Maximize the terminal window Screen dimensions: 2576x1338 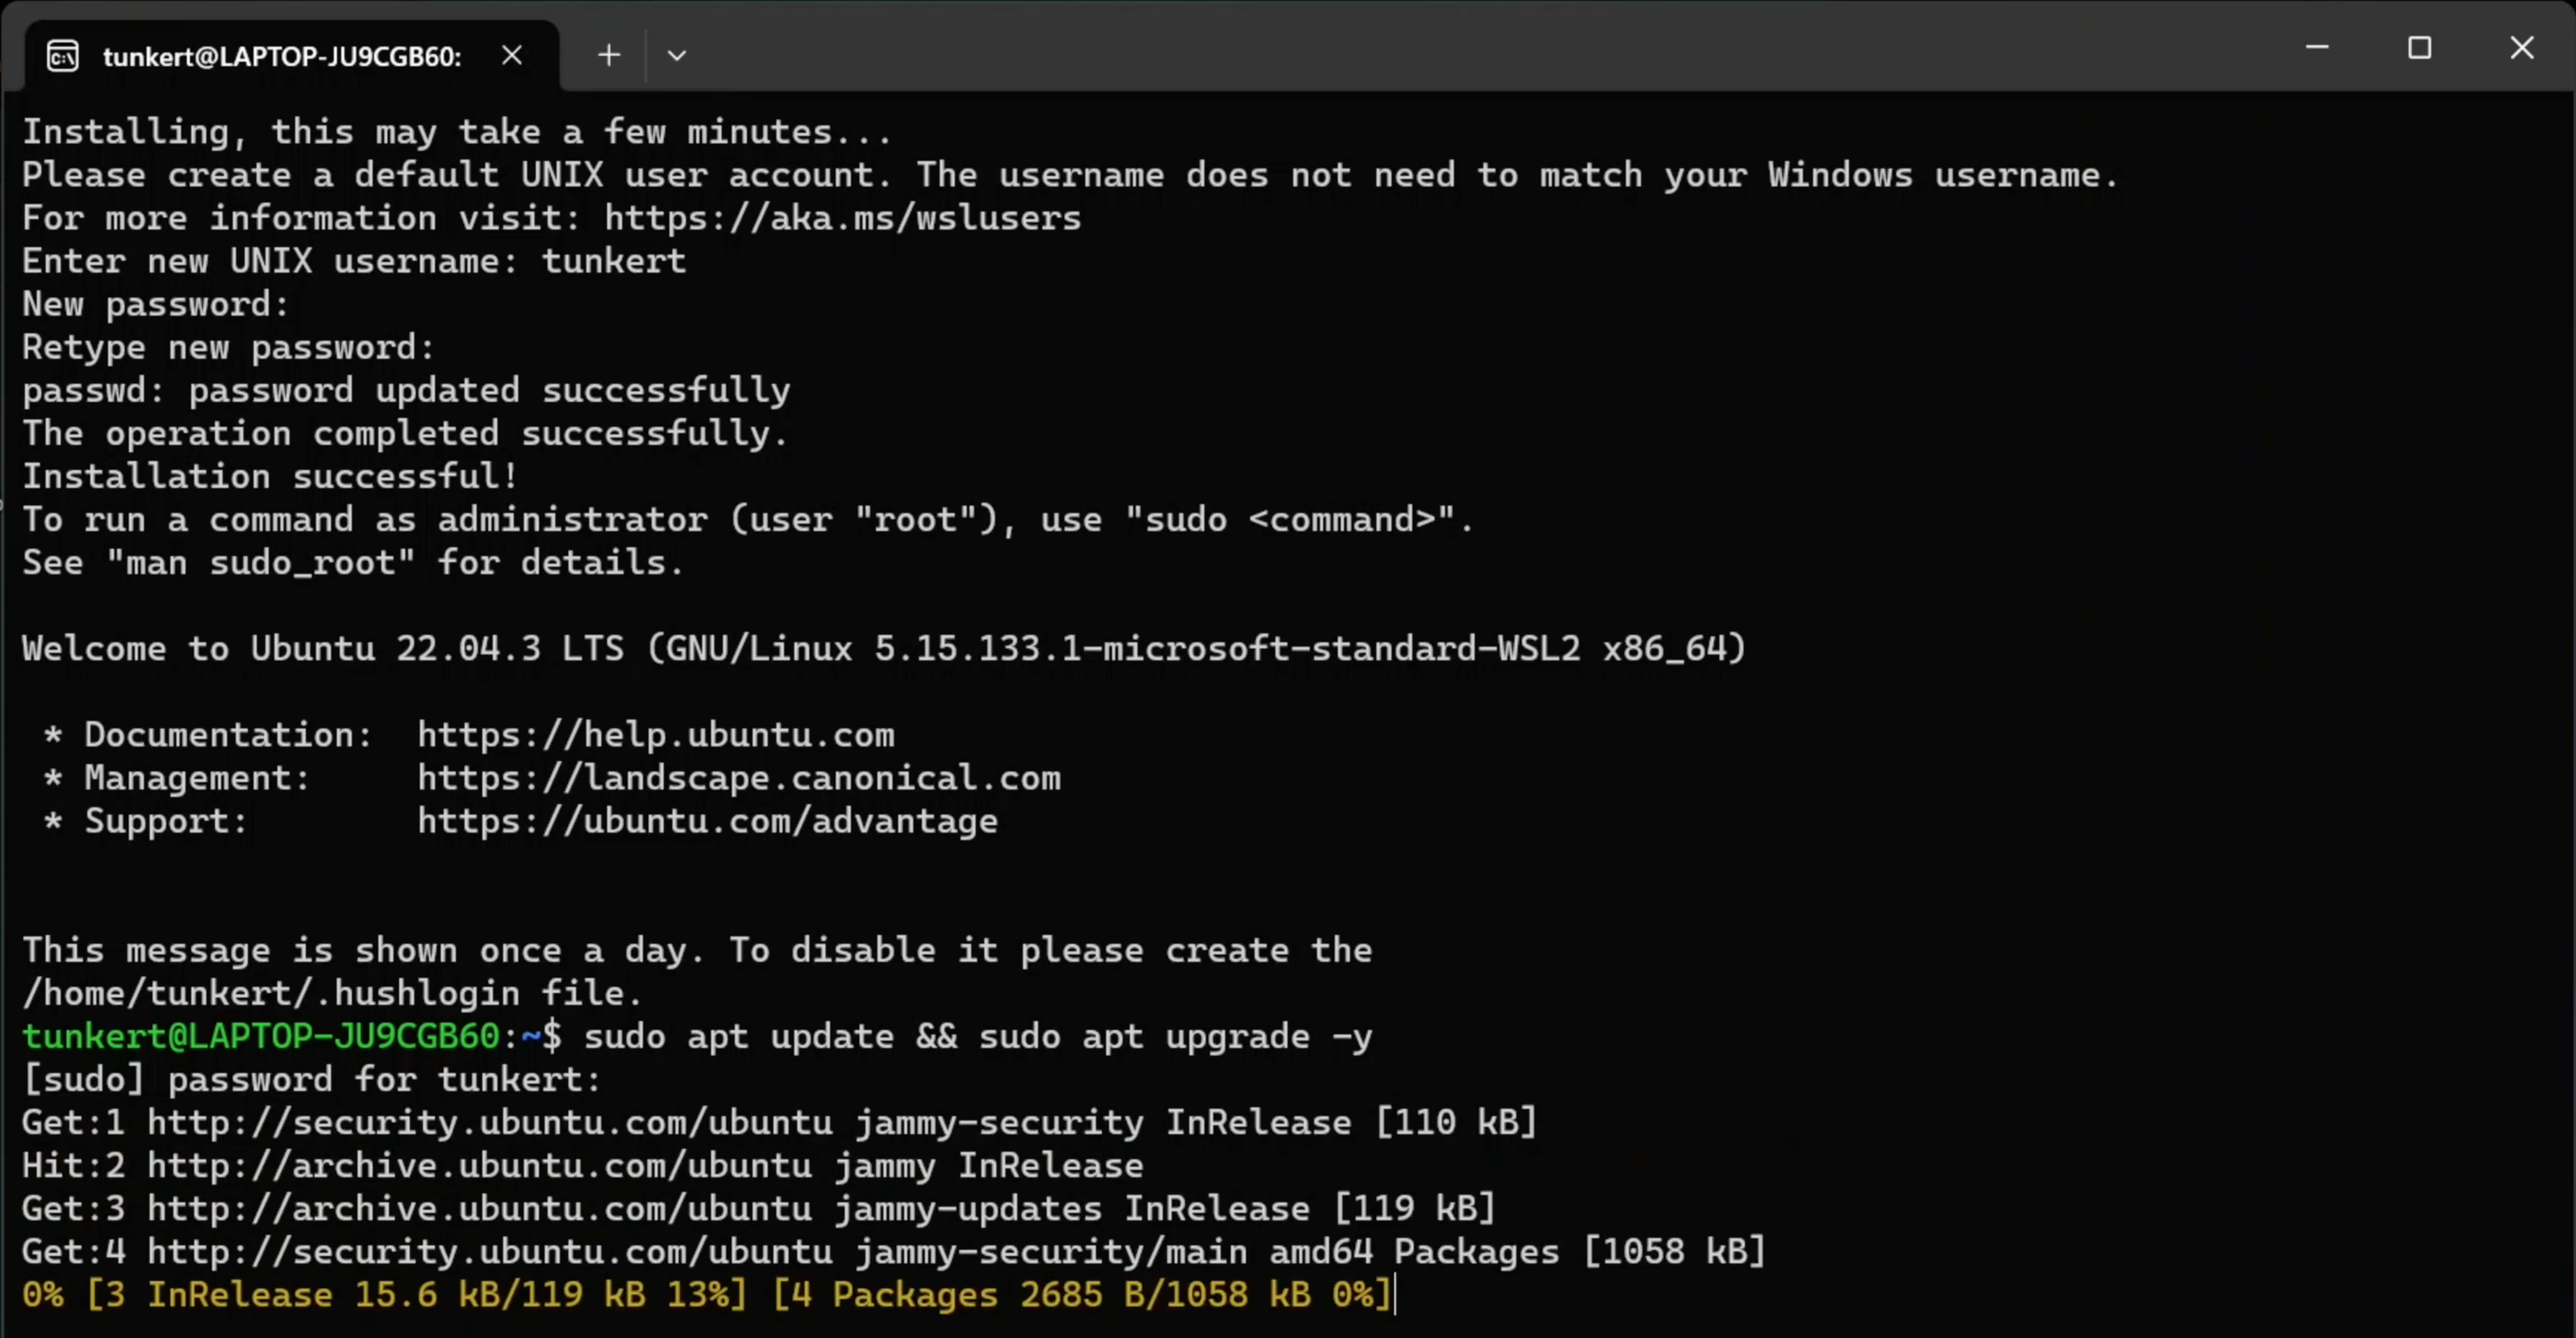[2419, 47]
